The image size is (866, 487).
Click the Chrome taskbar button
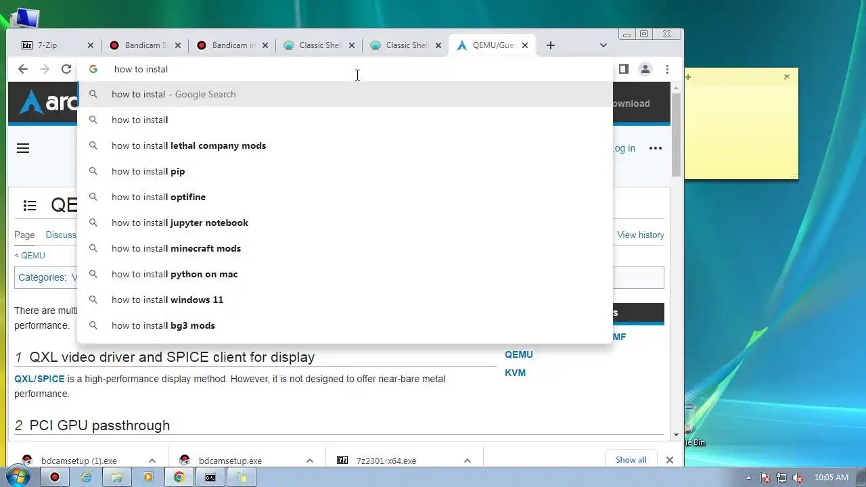(179, 477)
